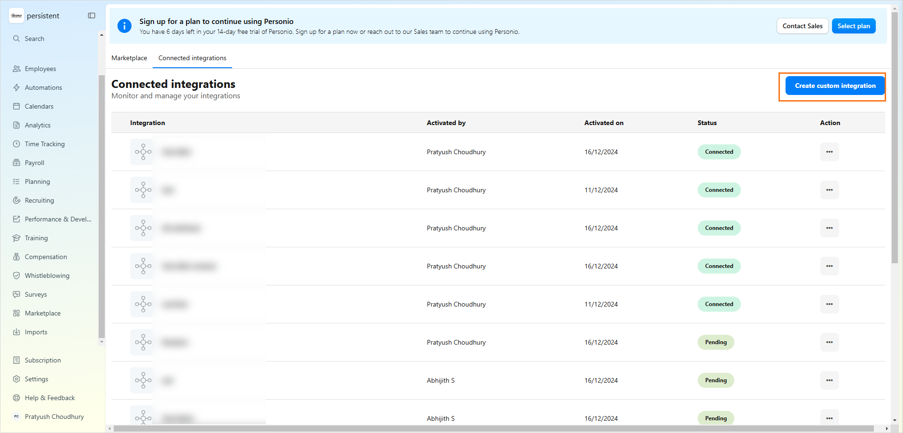Click the Whistleblowing shield icon
Image resolution: width=903 pixels, height=433 pixels.
[16, 276]
